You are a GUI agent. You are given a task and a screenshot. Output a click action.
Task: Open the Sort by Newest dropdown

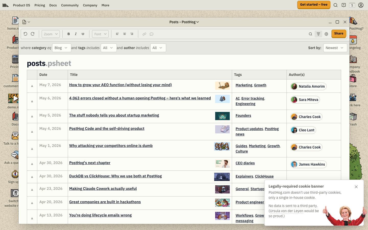click(335, 48)
